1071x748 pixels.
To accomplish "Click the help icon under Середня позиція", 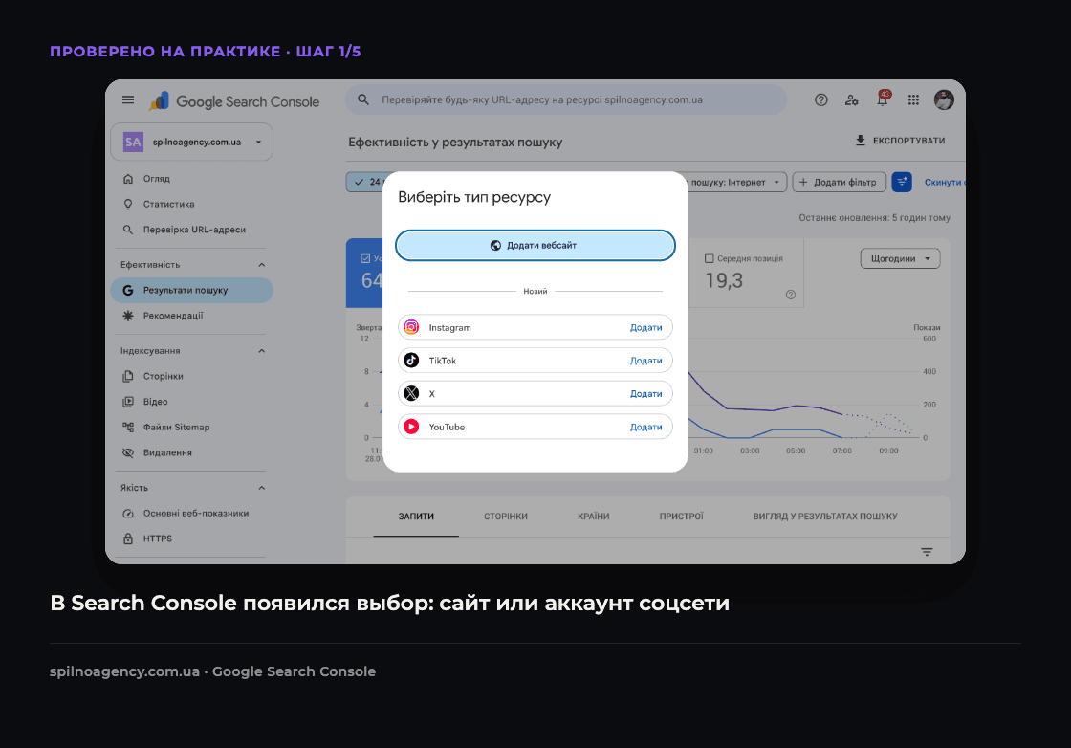I will pyautogui.click(x=790, y=295).
